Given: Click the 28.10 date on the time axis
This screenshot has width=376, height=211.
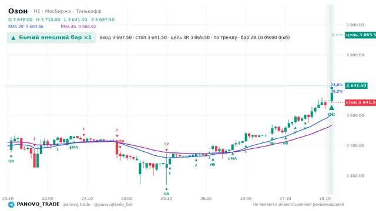Looking at the screenshot, I should [x=325, y=199].
